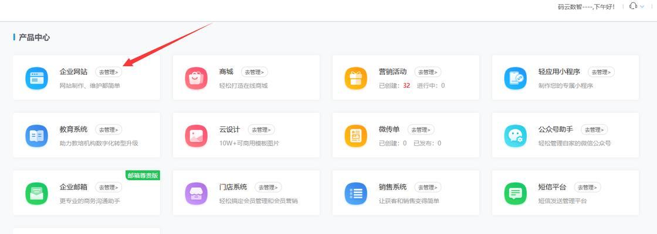Open the 轻应用小程序 phone link icon
The image size is (657, 234).
point(516,78)
